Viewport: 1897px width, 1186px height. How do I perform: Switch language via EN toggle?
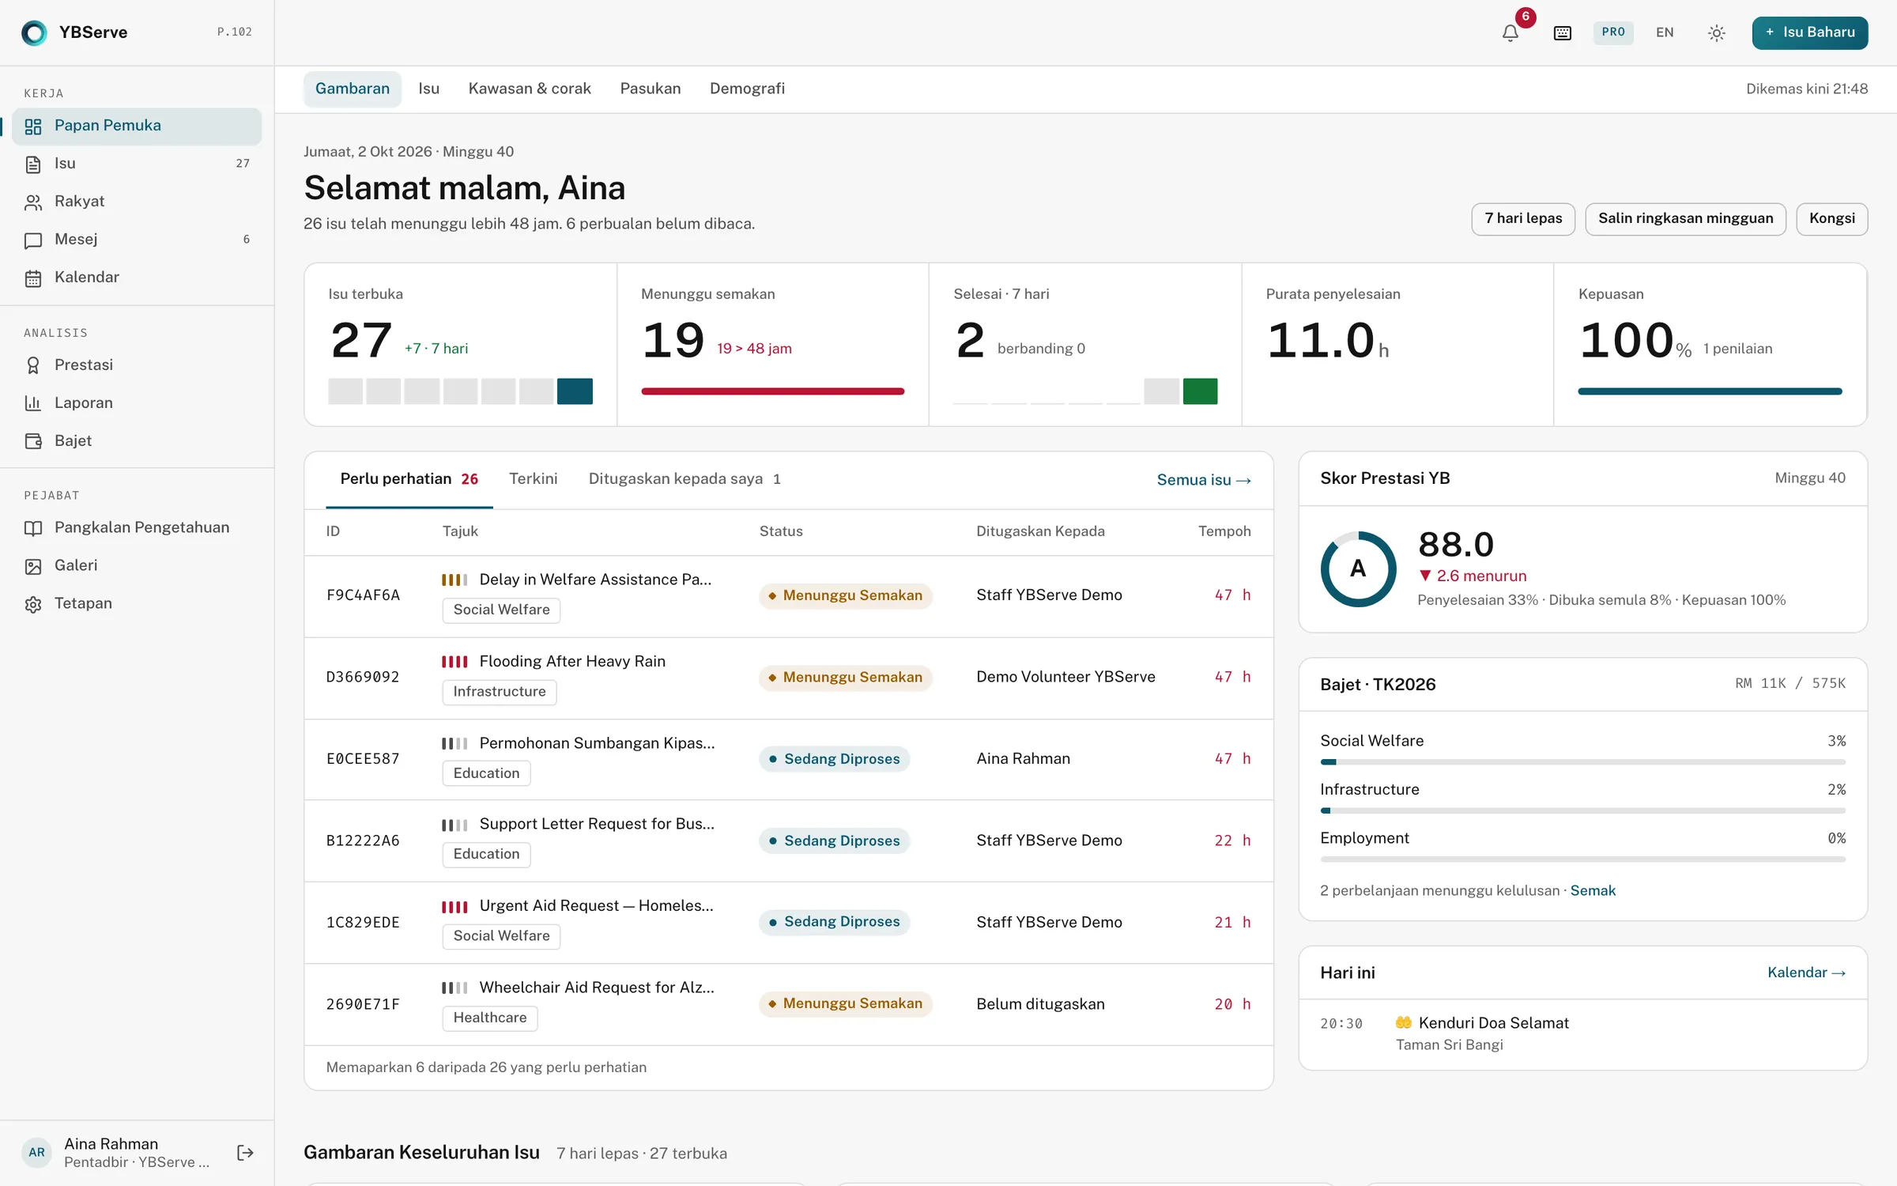pyautogui.click(x=1665, y=32)
